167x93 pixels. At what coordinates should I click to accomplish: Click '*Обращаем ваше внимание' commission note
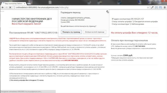[x=132, y=59]
